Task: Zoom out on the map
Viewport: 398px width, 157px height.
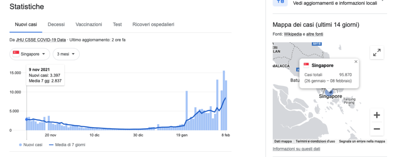Action: point(377,129)
